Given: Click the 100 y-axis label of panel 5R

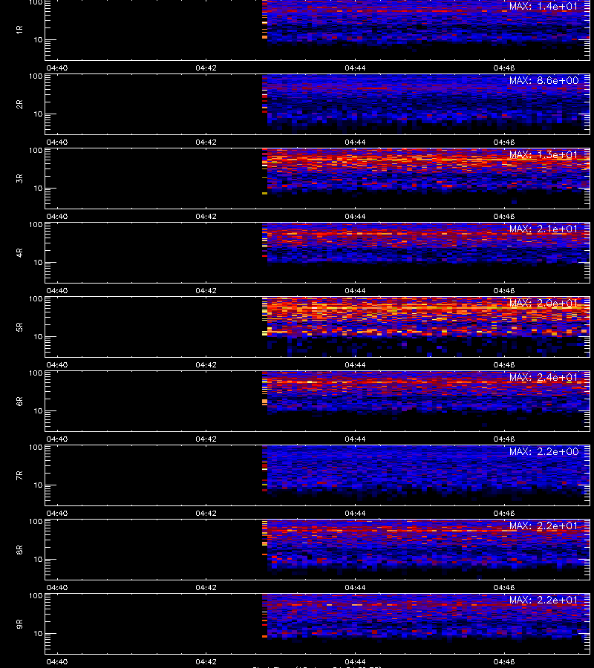Looking at the screenshot, I should tap(36, 299).
